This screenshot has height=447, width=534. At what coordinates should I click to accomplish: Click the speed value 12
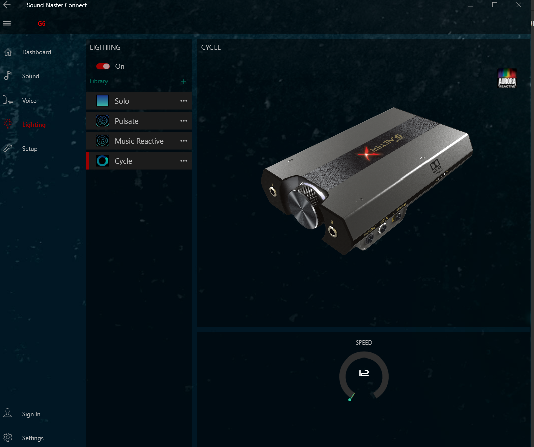(364, 374)
